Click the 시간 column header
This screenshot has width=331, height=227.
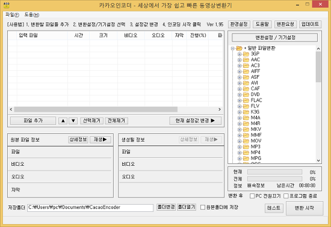pyautogui.click(x=78, y=35)
